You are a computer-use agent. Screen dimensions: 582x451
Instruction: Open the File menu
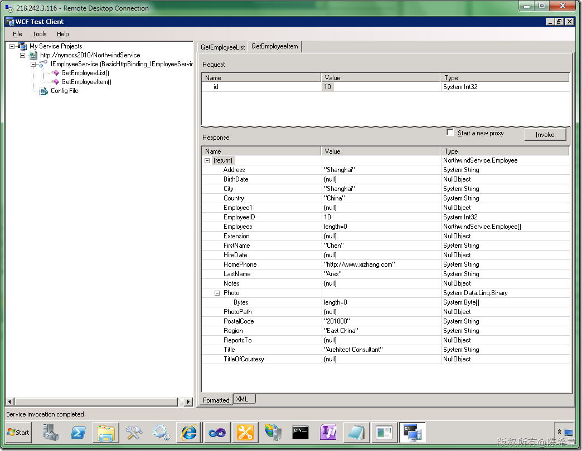coord(17,34)
